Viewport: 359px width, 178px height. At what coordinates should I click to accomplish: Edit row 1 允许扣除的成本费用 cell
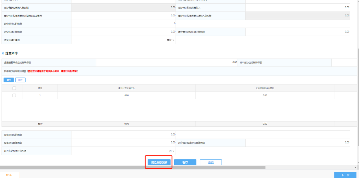point(265,95)
